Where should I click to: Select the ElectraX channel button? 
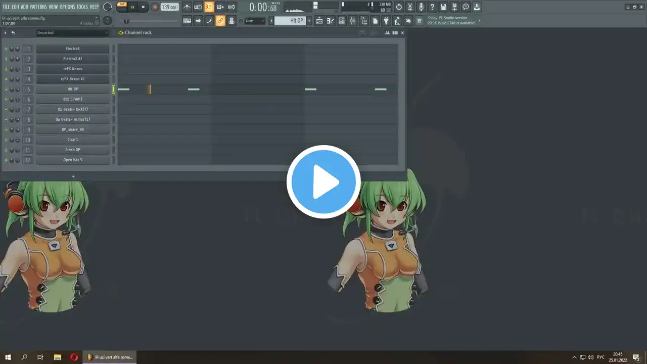(x=73, y=49)
